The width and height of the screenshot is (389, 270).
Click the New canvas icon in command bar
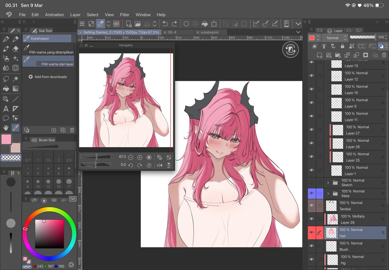(129, 24)
